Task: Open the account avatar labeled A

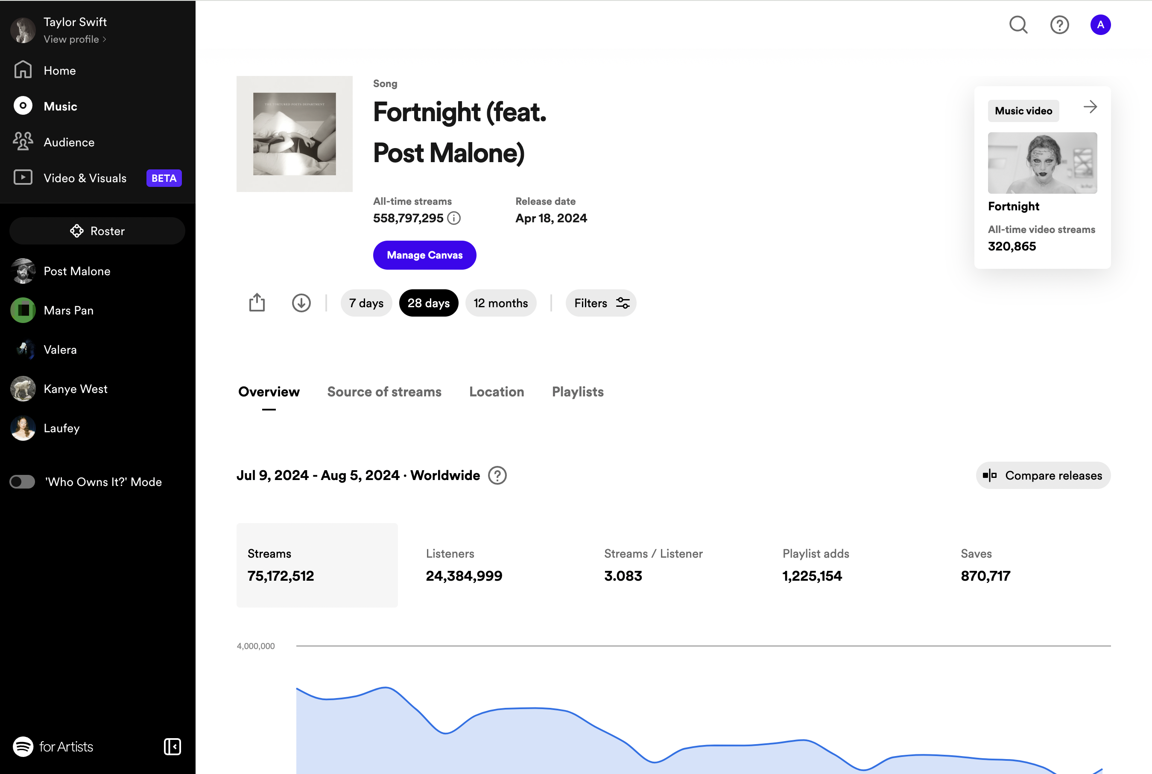Action: click(1100, 25)
